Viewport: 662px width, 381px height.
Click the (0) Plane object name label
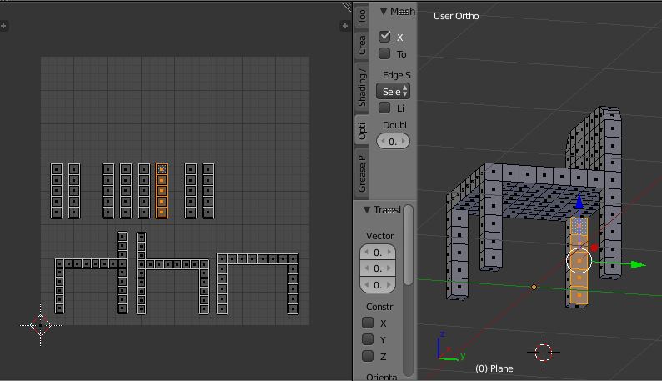(494, 368)
